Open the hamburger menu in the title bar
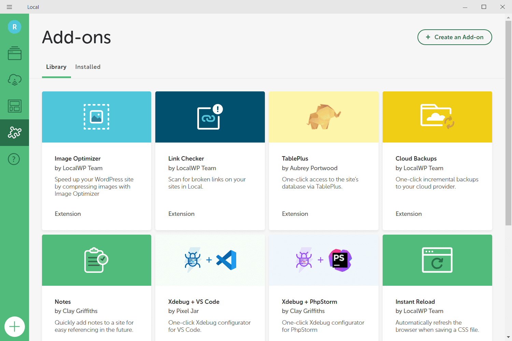512x341 pixels. tap(10, 7)
